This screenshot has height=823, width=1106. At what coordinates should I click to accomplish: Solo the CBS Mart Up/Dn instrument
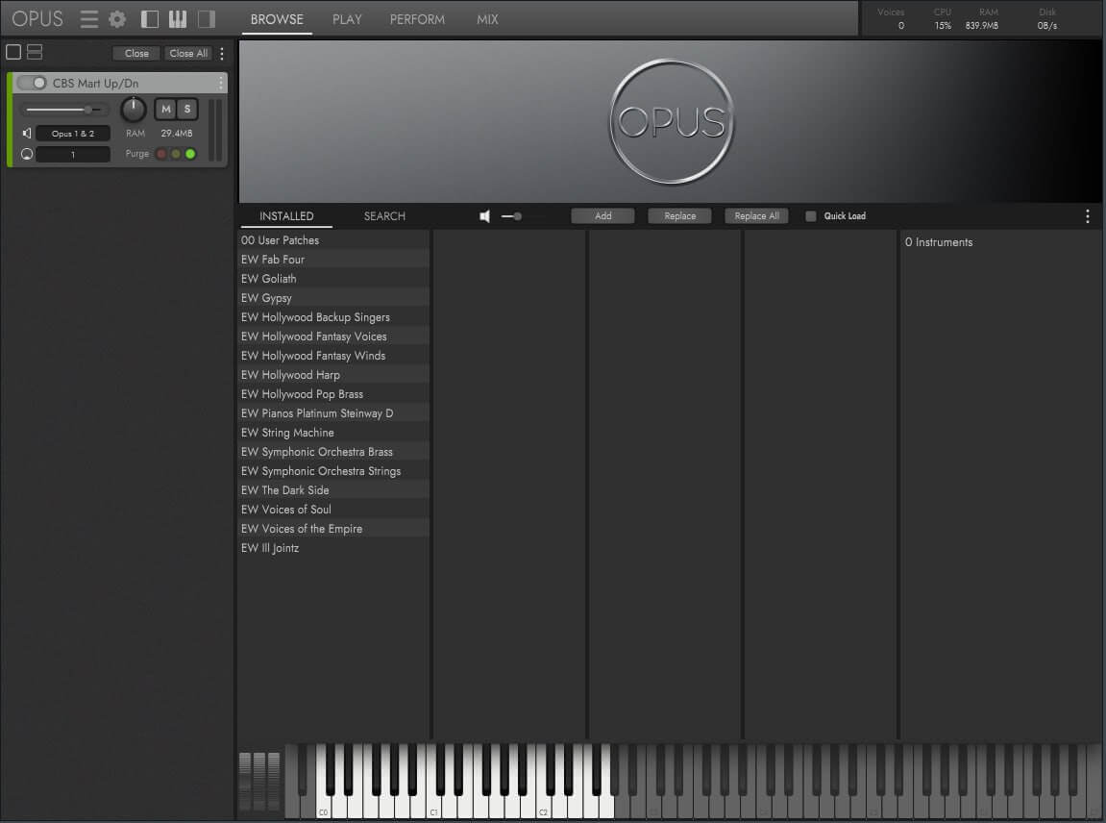coord(187,109)
